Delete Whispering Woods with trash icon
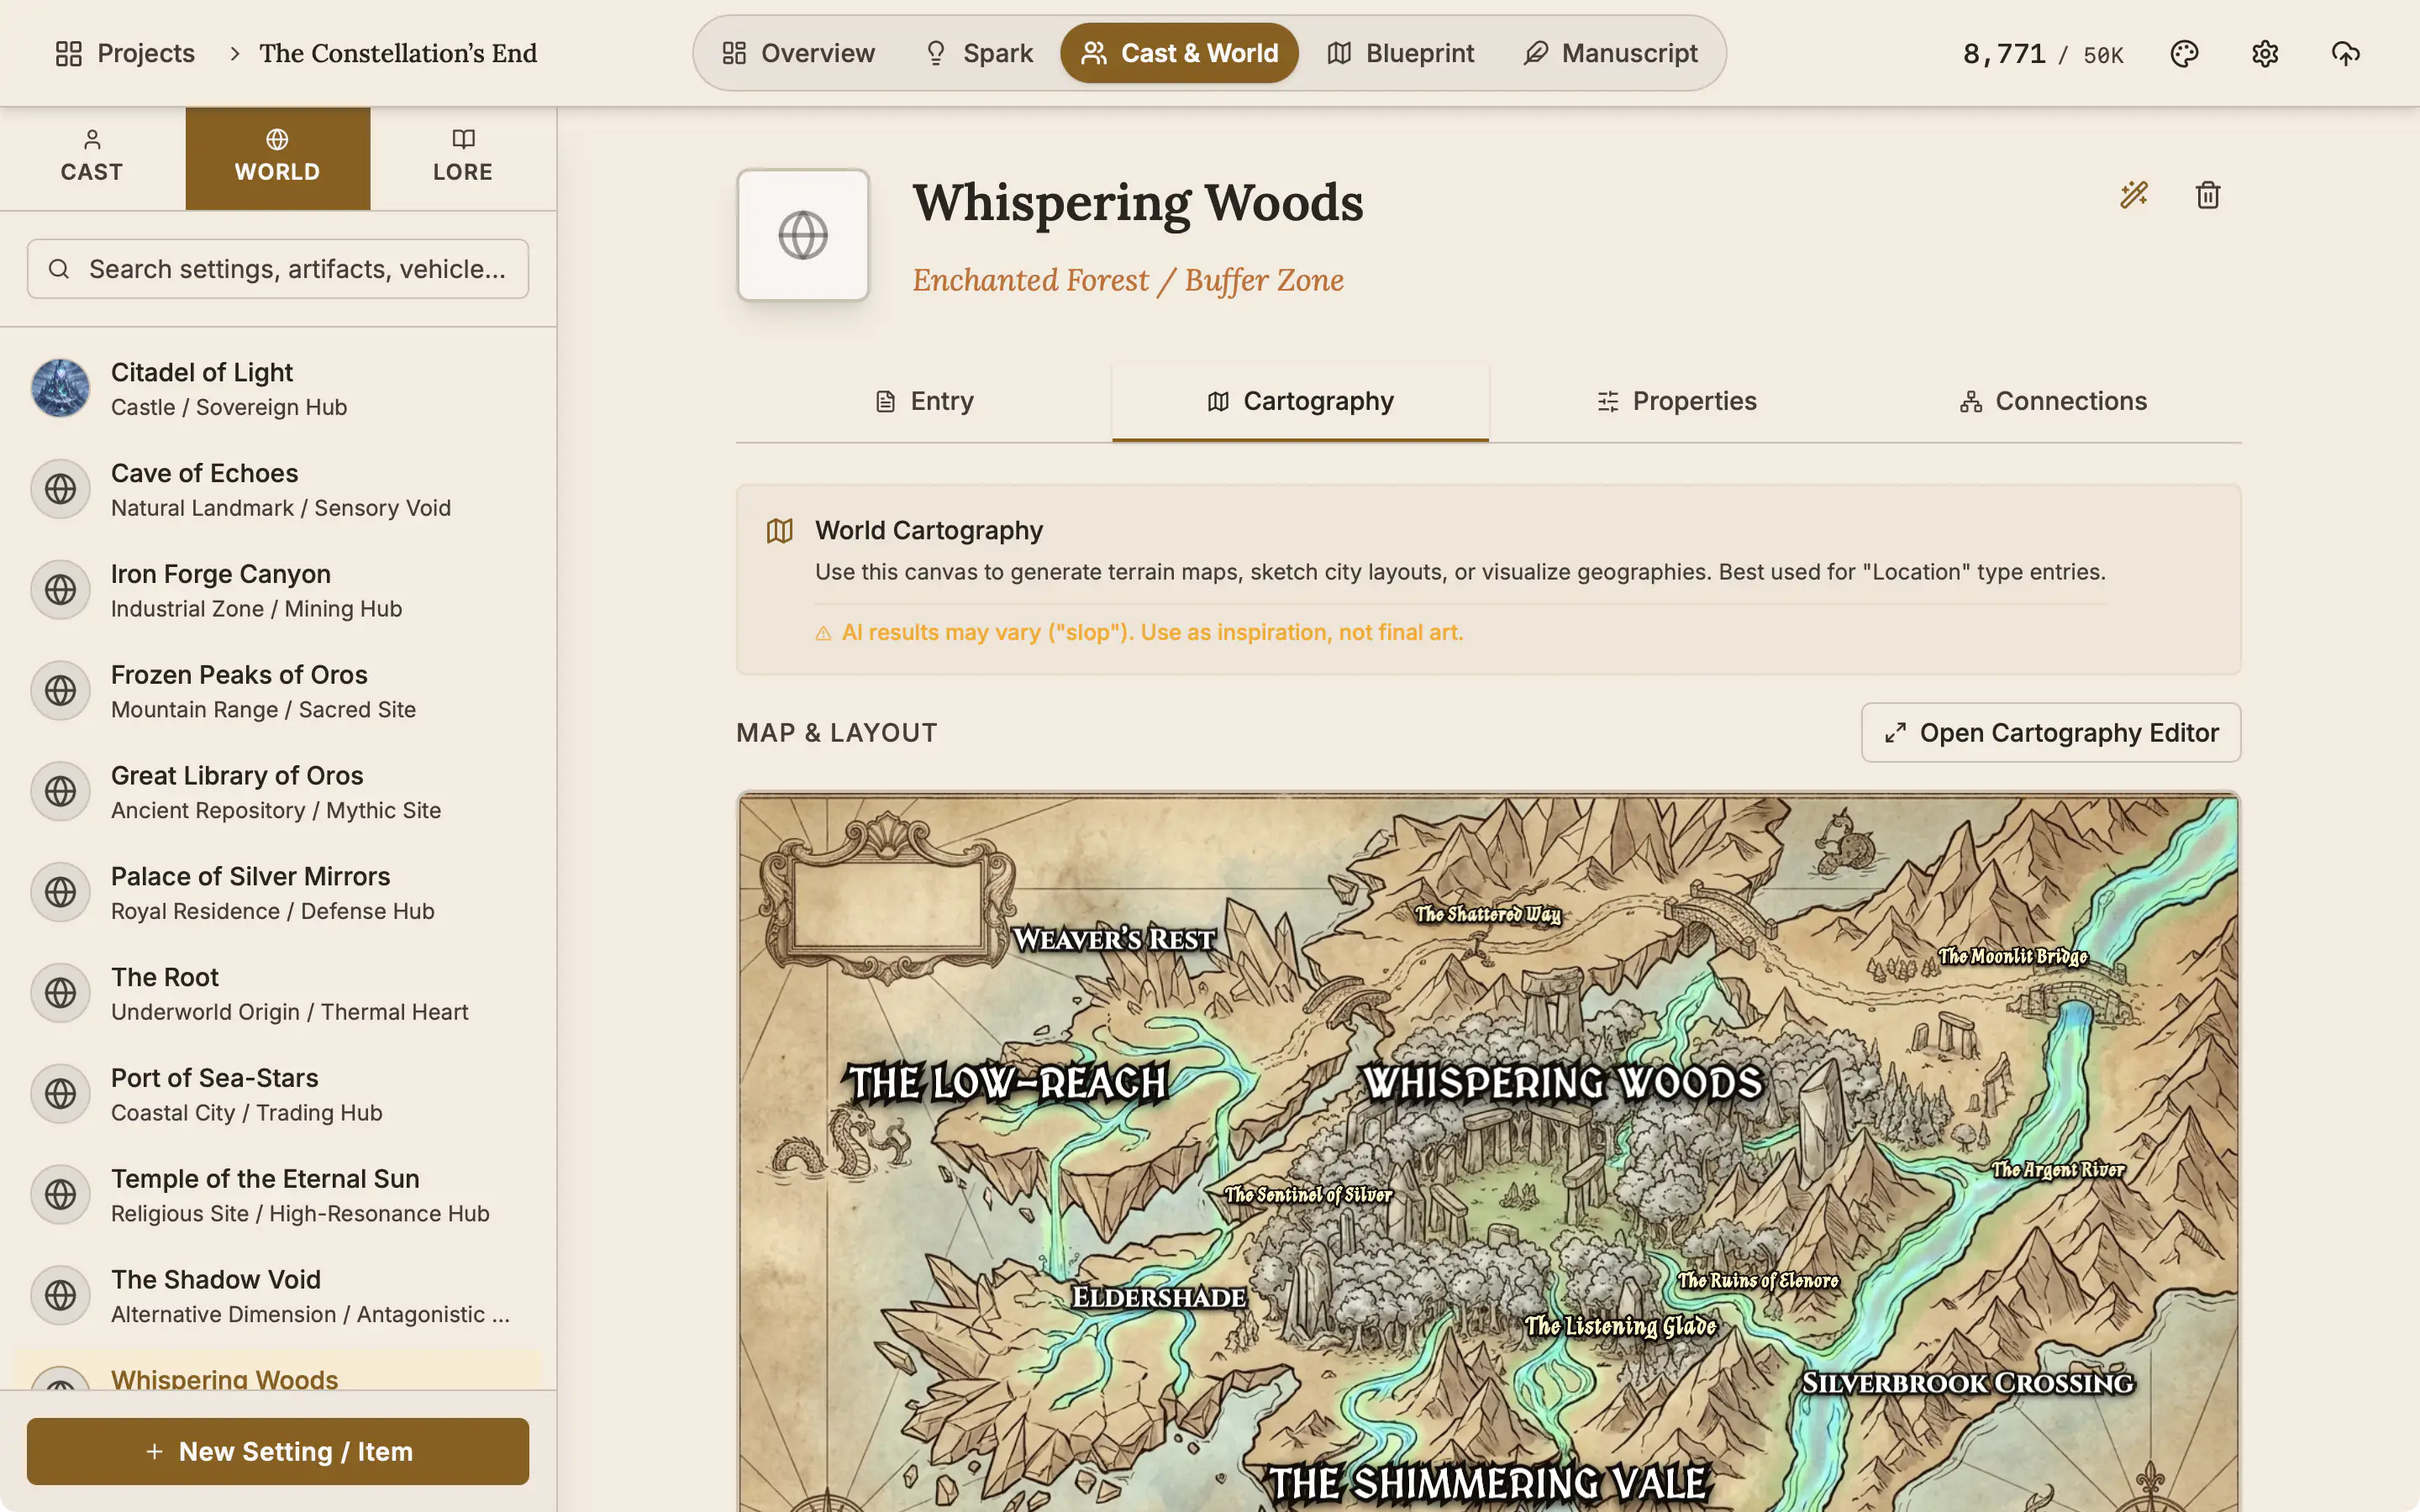 click(2208, 194)
